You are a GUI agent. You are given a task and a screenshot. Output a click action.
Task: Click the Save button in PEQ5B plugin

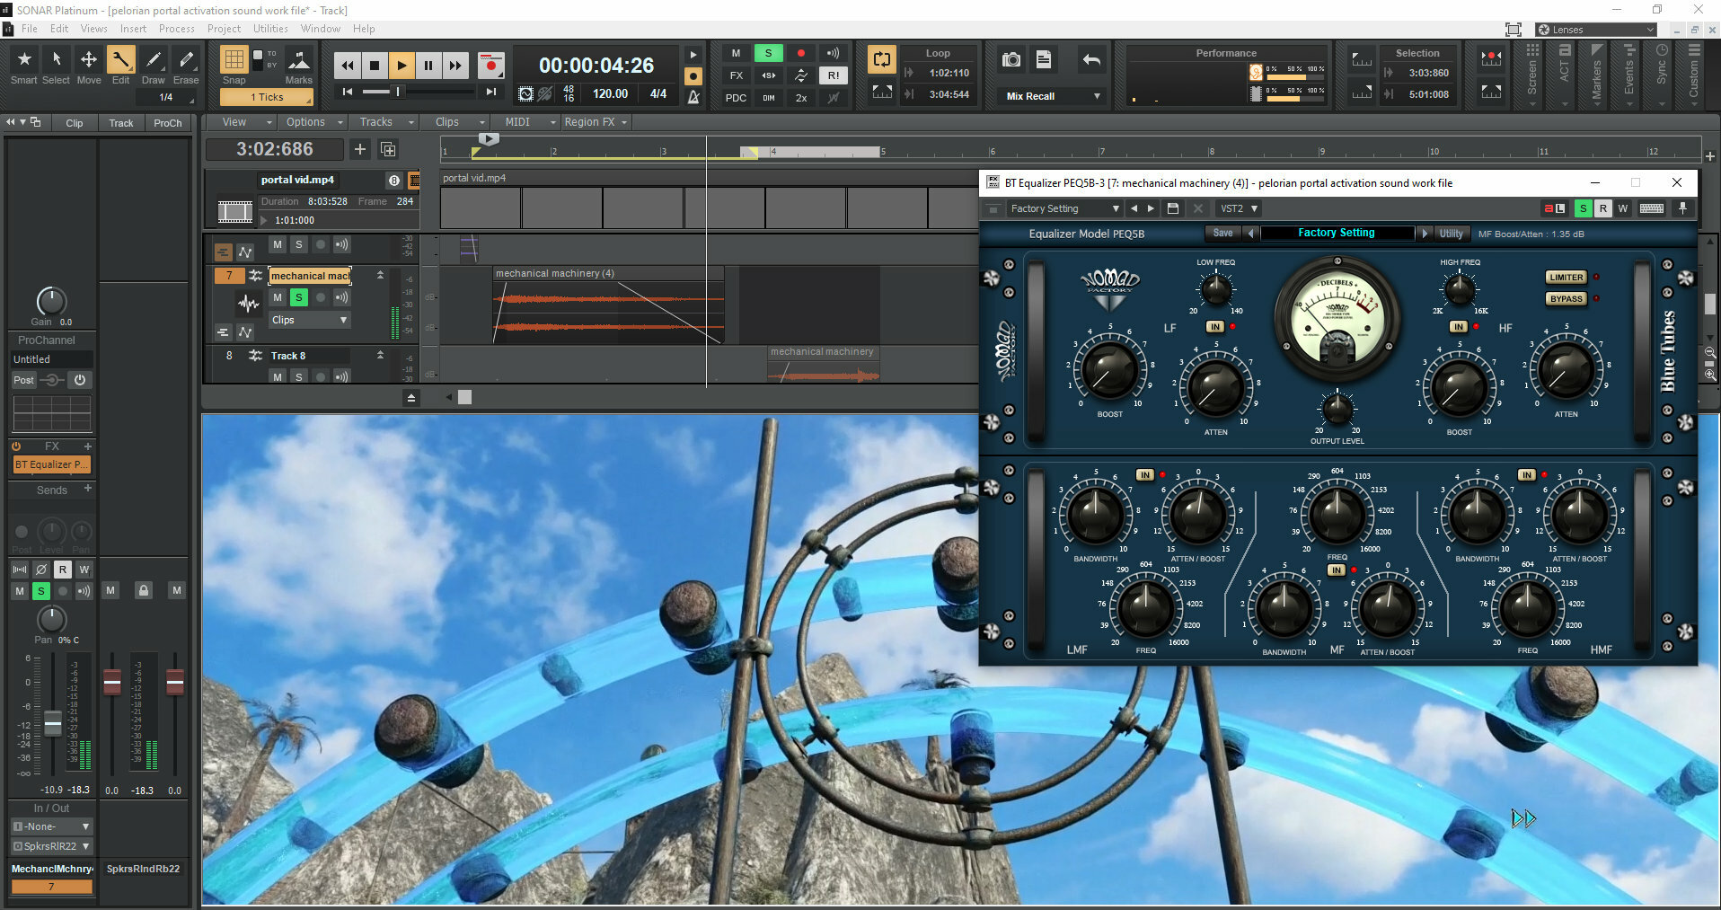click(x=1222, y=234)
